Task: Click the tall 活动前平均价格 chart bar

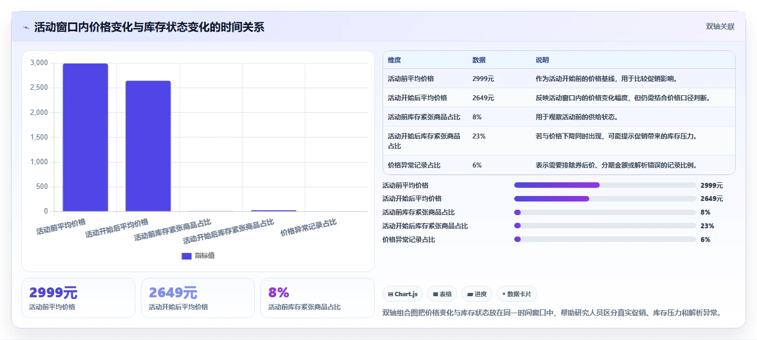Action: [x=85, y=137]
